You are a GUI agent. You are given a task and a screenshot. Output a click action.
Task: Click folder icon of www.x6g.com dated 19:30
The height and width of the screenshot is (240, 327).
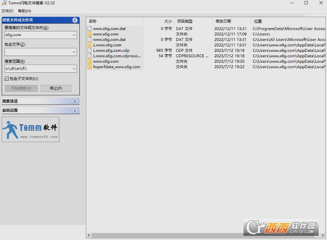coord(90,61)
